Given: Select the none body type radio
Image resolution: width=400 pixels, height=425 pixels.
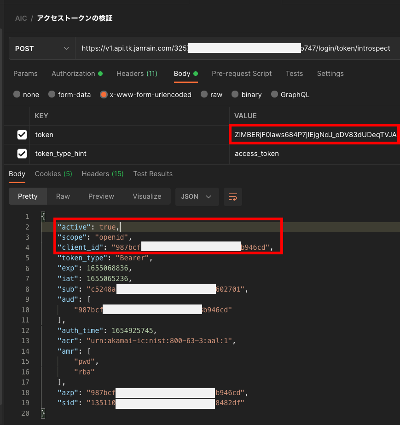Looking at the screenshot, I should pos(17,94).
